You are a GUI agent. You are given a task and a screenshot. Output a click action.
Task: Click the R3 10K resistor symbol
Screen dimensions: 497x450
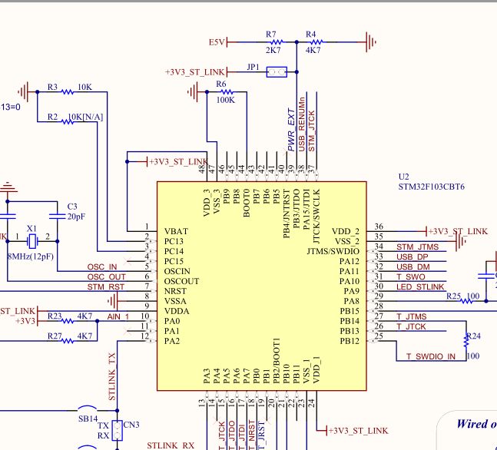click(x=67, y=92)
